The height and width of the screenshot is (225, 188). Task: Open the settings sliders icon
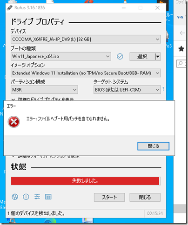[37, 197]
